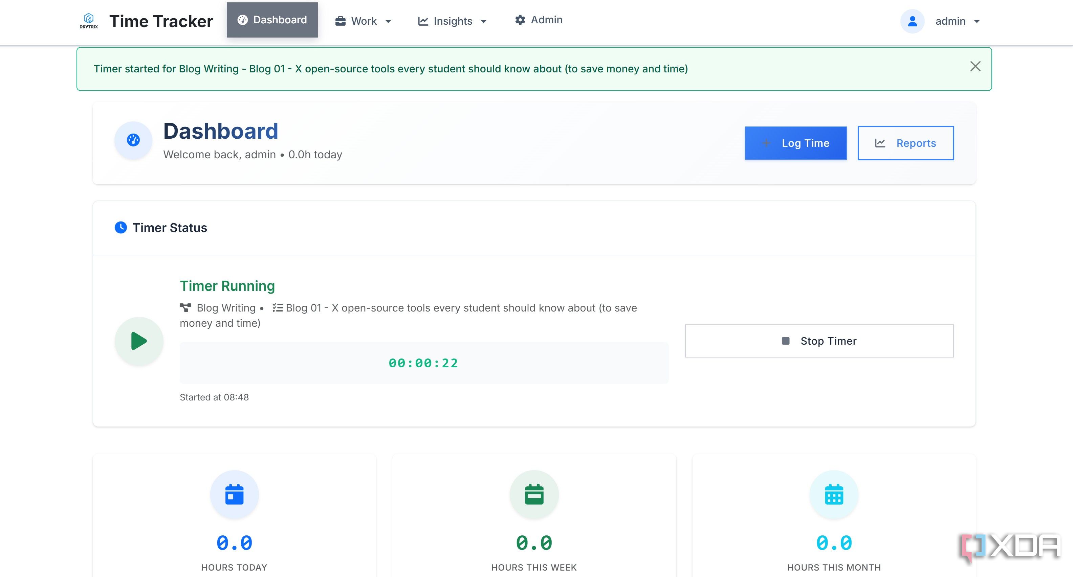The image size is (1073, 577).
Task: Click the Blog Writing project name text
Action: pyautogui.click(x=226, y=308)
